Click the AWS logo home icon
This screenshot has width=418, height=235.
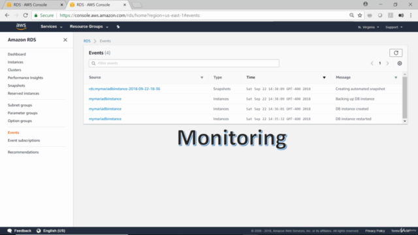pos(21,26)
